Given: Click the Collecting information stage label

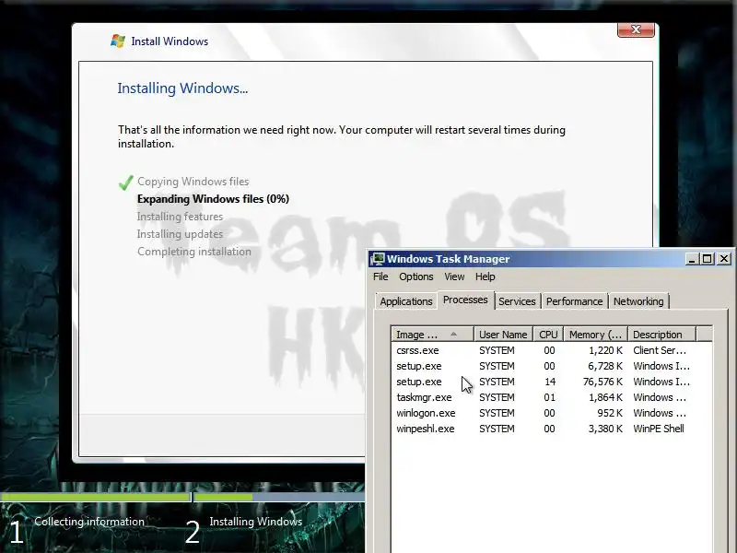Looking at the screenshot, I should 89,522.
